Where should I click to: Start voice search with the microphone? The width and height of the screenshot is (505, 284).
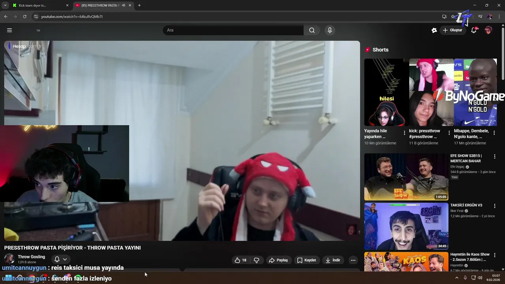point(330,30)
